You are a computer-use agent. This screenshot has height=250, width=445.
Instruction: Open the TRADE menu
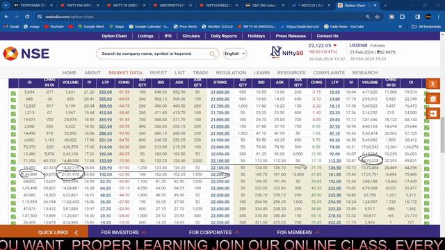click(x=200, y=72)
